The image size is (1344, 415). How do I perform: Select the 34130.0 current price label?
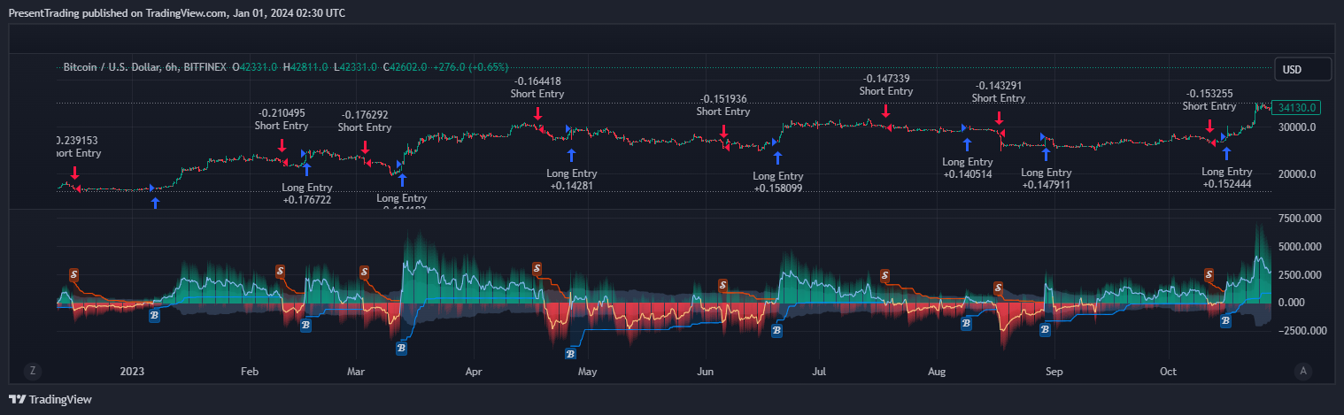1295,108
